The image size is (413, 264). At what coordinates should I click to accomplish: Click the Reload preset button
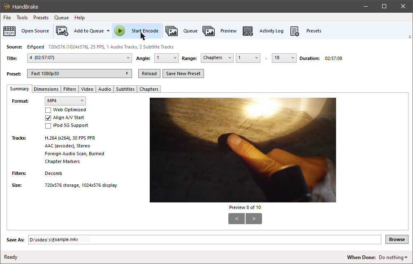click(149, 73)
